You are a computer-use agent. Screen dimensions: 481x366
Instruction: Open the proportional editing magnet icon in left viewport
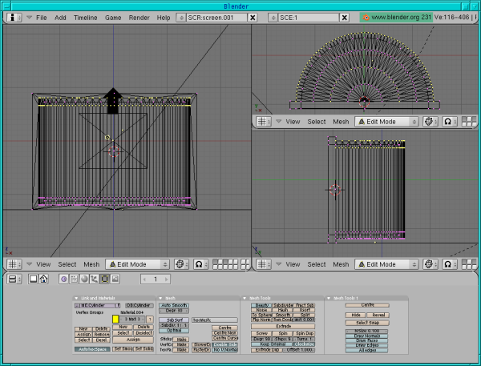click(x=201, y=263)
